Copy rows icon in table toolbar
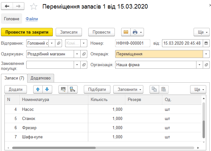 154,89
